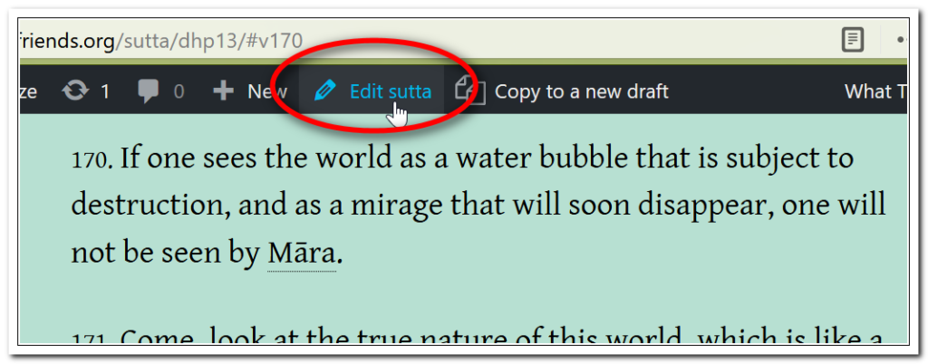
Task: Open reader view from address bar icon
Action: point(853,40)
